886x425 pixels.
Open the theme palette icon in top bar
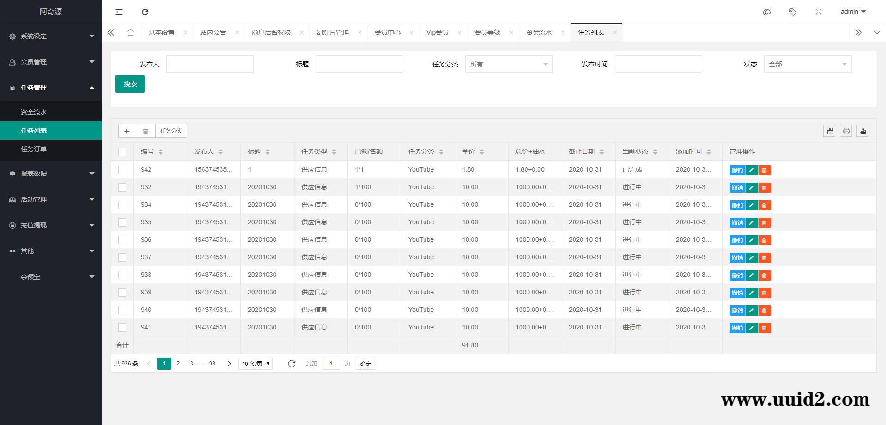[767, 12]
